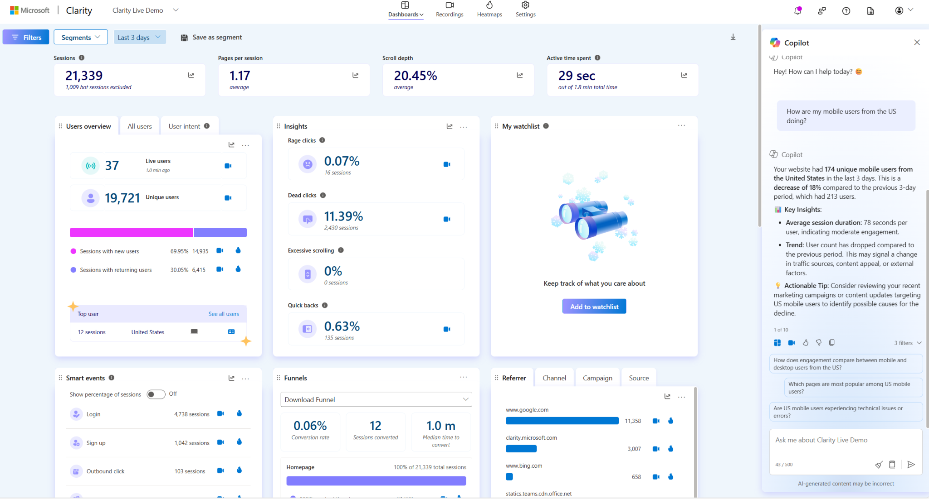
Task: Click the notifications bell icon
Action: pyautogui.click(x=797, y=10)
